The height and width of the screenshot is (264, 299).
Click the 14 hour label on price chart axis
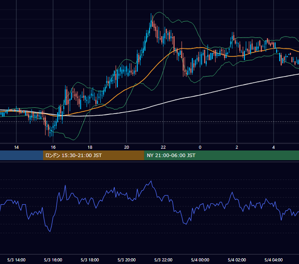coord(16,147)
